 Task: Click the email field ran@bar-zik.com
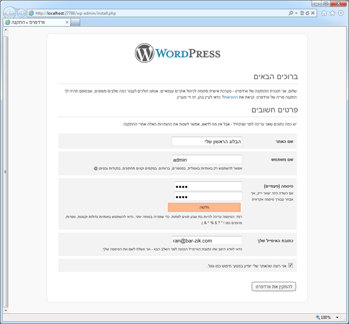(x=206, y=241)
